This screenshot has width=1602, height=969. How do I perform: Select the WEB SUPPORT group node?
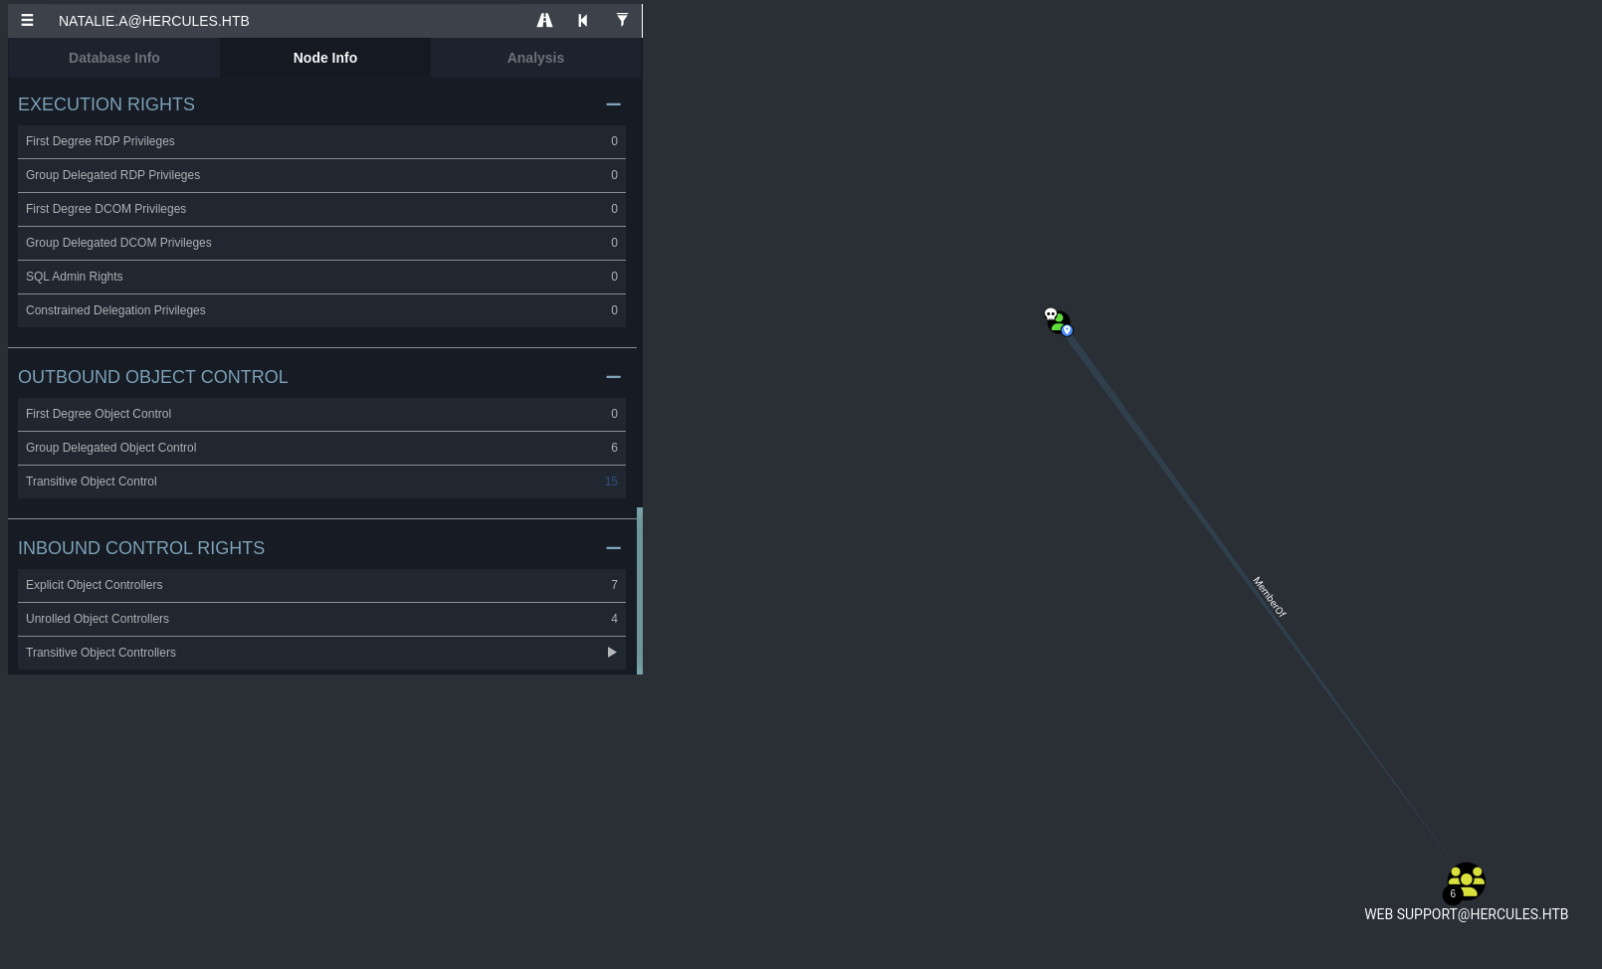(1466, 881)
